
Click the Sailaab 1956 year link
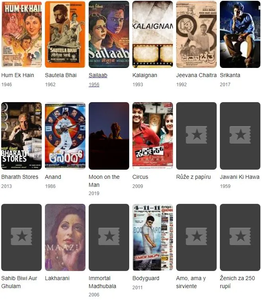94,85
